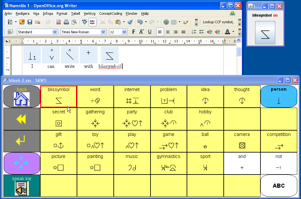The width and height of the screenshot is (301, 199).
Task: Open Table icon dropdown arrow
Action: 179,22
